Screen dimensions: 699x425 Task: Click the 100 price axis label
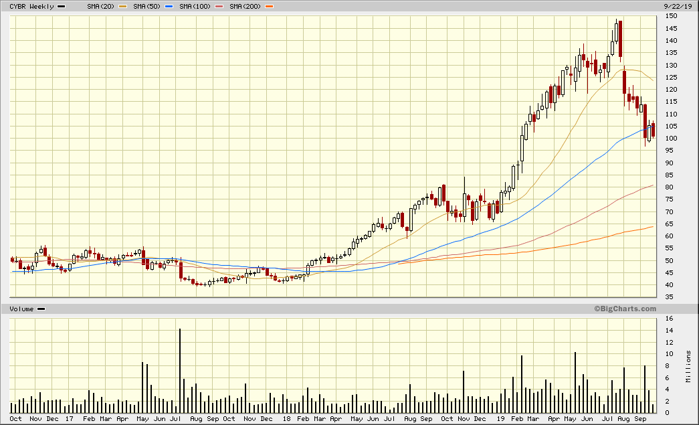click(x=671, y=139)
